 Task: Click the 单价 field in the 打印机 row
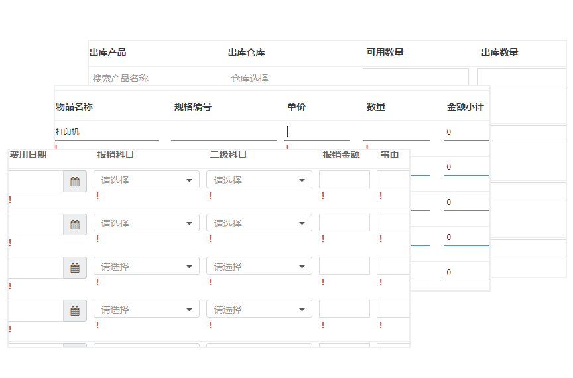317,131
